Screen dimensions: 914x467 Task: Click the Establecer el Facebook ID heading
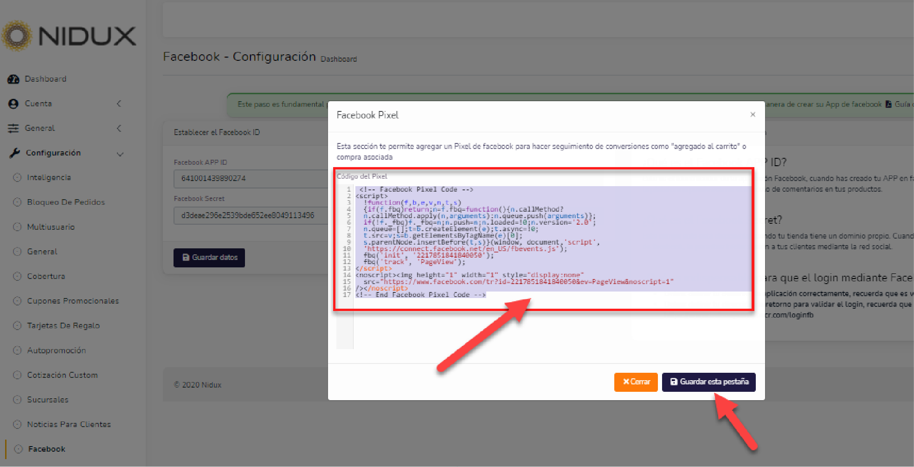tap(217, 132)
